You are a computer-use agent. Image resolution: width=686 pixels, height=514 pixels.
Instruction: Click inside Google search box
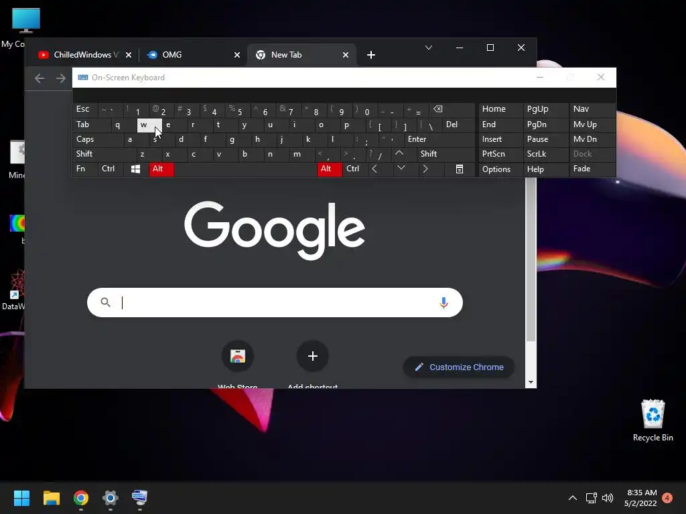pos(275,303)
